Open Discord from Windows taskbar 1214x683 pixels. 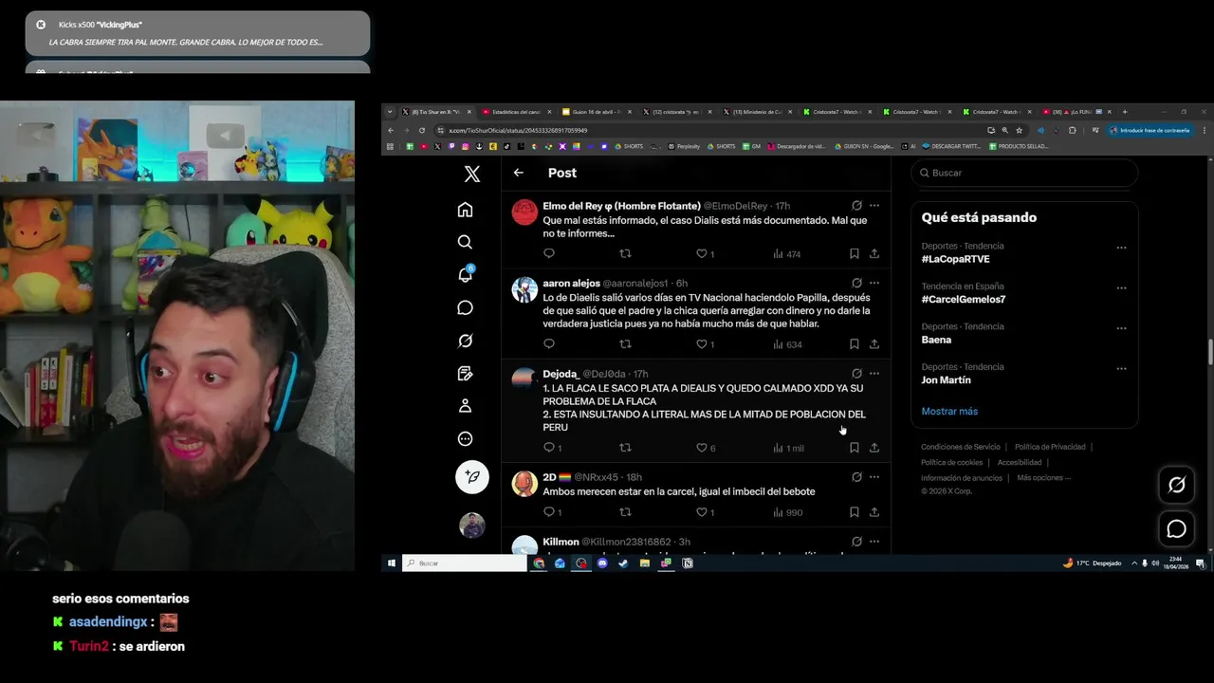602,563
